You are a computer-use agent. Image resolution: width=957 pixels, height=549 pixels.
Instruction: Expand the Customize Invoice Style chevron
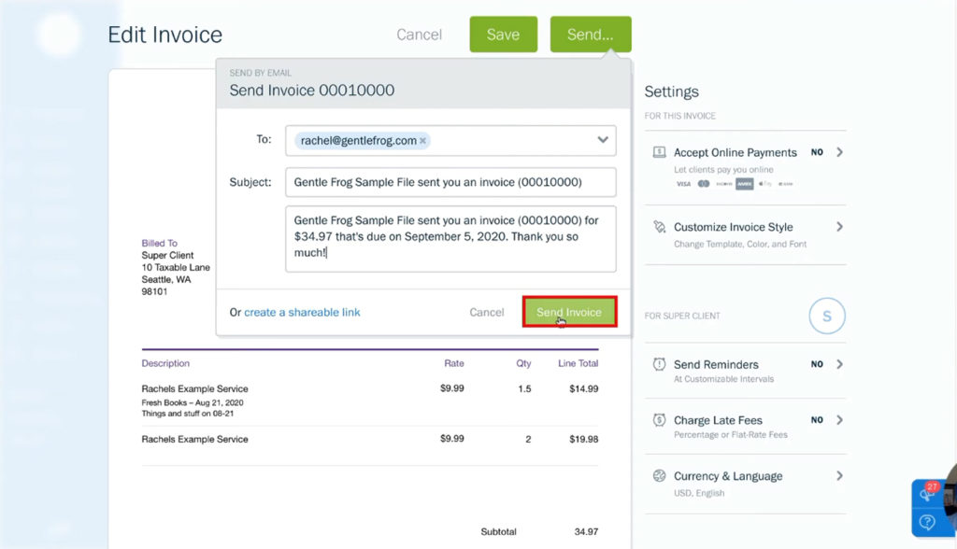pos(838,226)
